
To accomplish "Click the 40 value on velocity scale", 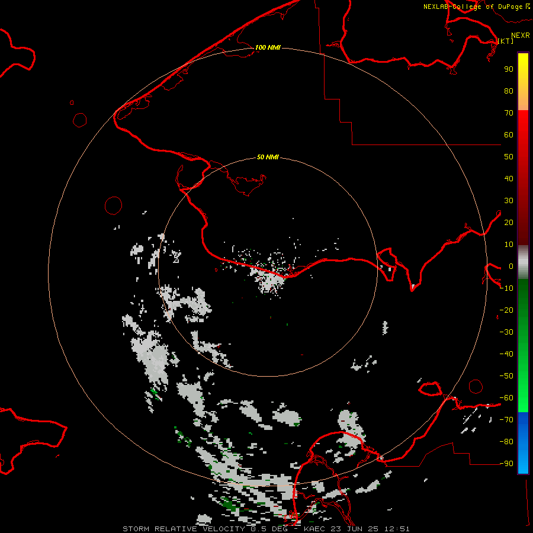I will [x=509, y=179].
